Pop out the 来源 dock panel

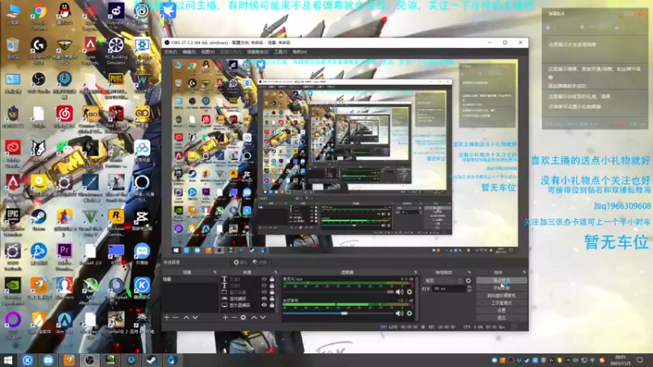(275, 272)
